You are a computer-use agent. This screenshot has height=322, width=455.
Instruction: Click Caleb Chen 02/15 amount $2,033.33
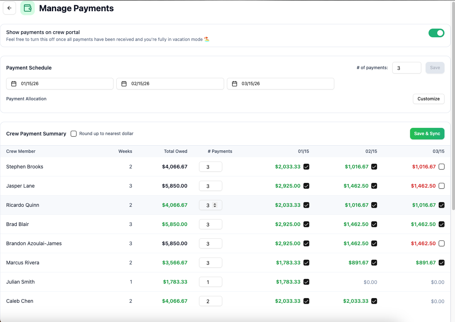point(356,301)
